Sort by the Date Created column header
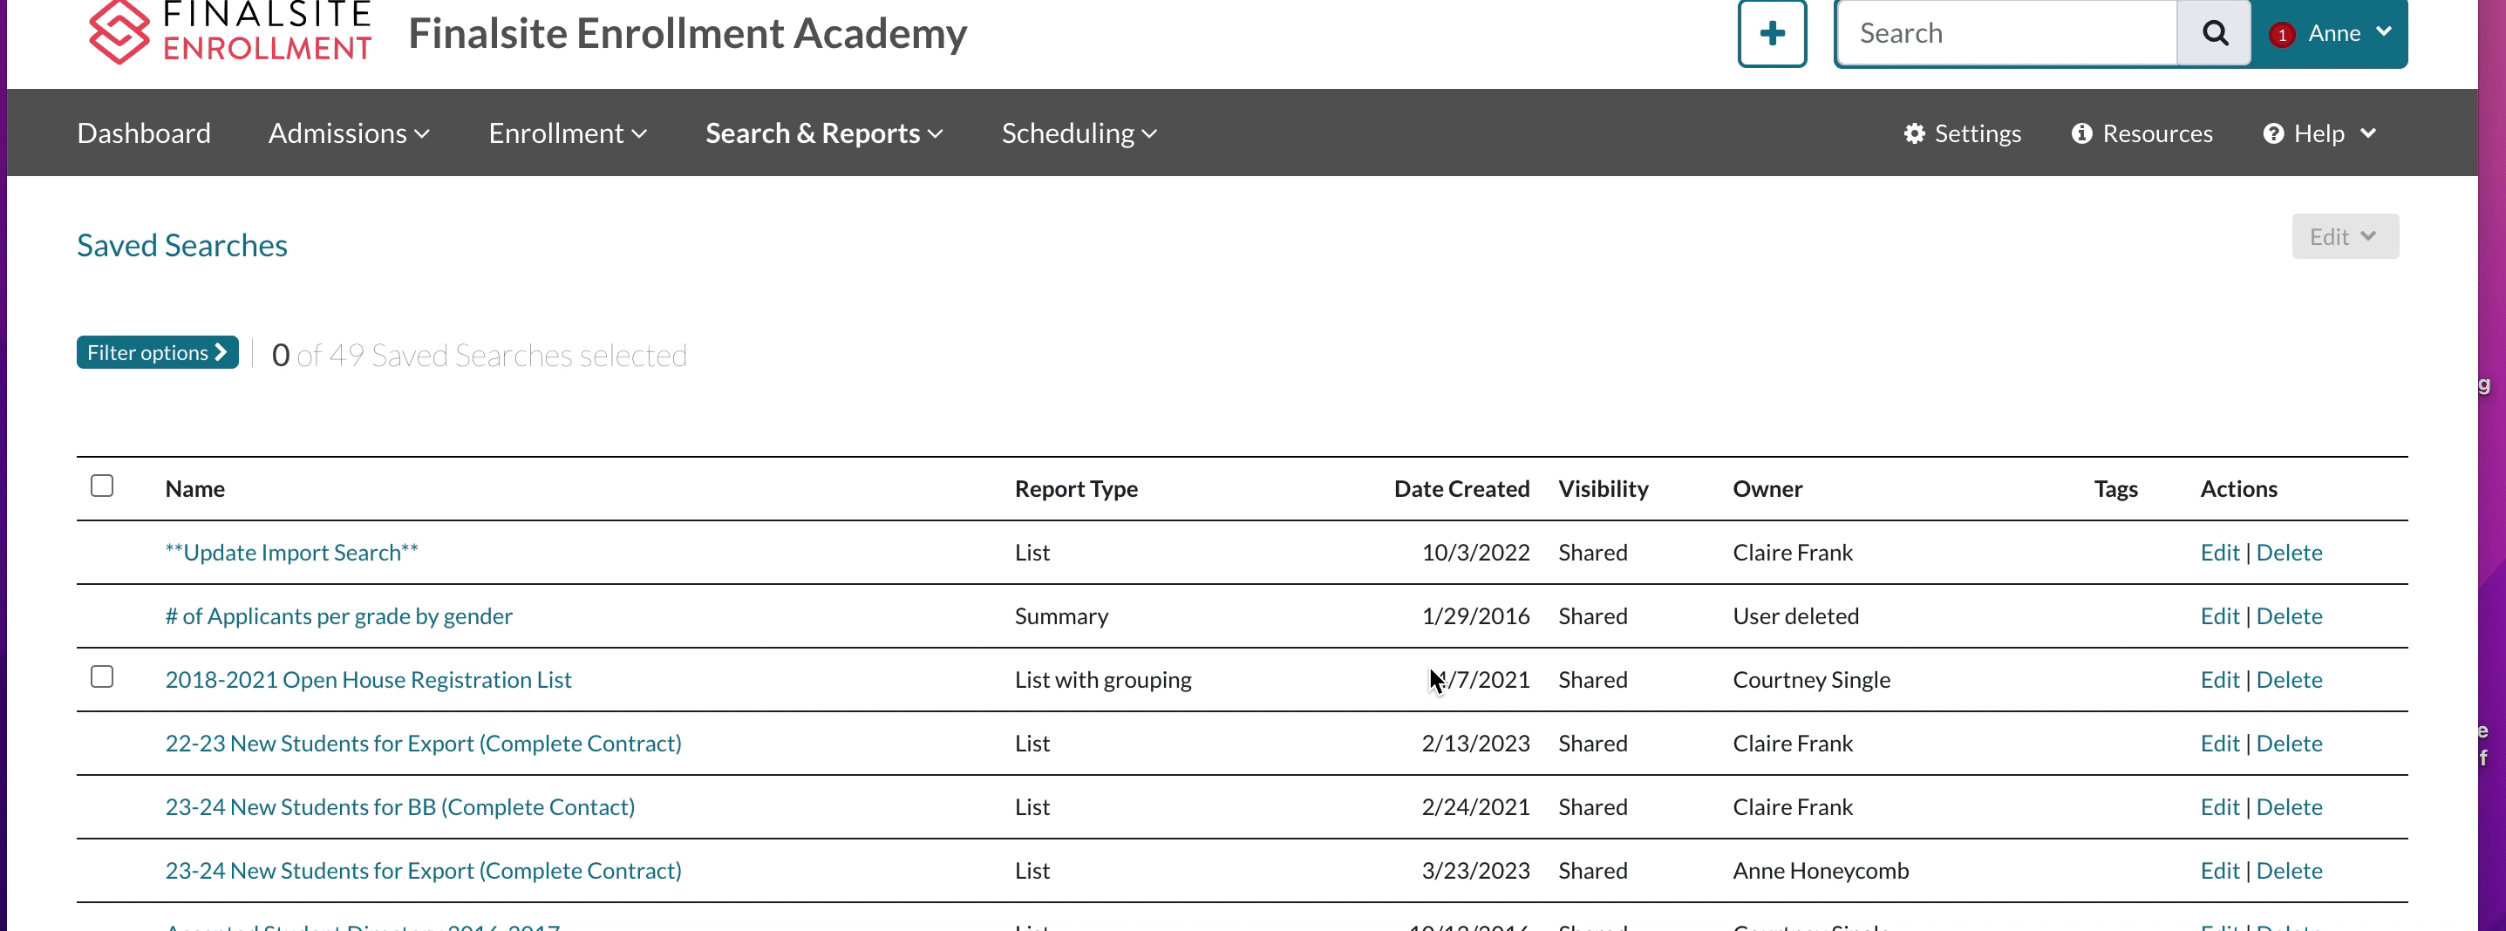This screenshot has width=2506, height=931. pyautogui.click(x=1461, y=488)
